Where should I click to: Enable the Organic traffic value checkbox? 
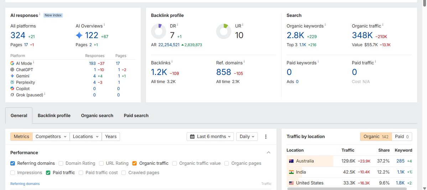click(175, 163)
